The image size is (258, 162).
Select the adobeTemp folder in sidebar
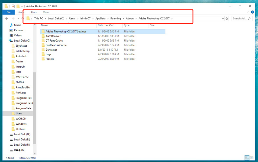(x=23, y=51)
